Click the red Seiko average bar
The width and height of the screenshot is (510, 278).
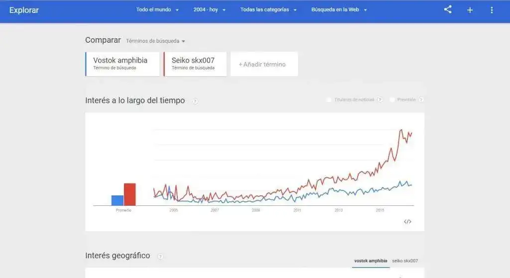tap(130, 194)
